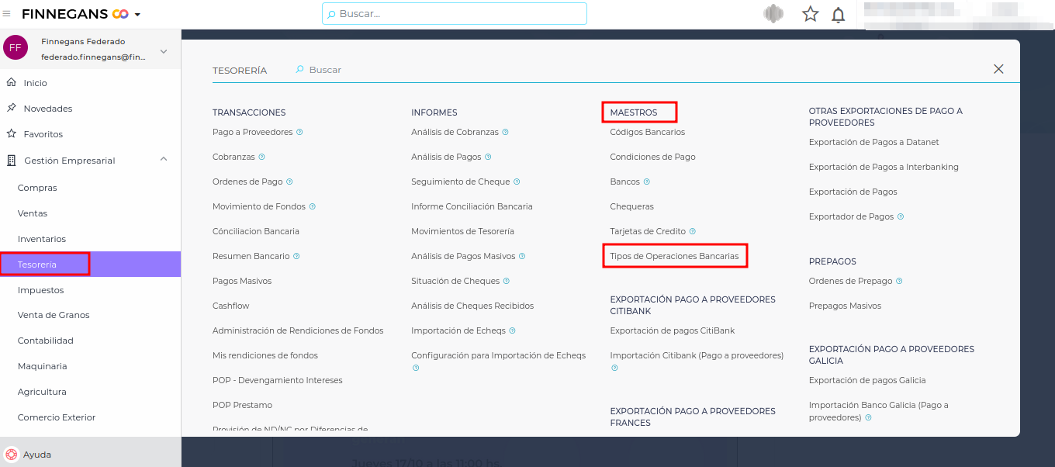Viewport: 1055px width, 467px height.
Task: Click the top Buscar search field
Action: (455, 14)
